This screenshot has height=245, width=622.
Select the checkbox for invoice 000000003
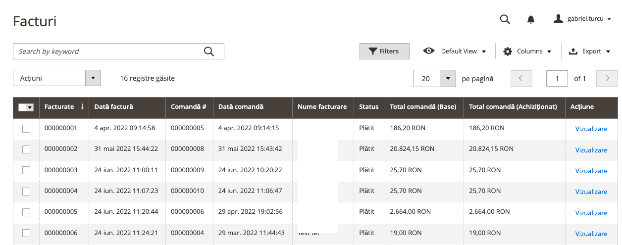[x=26, y=170]
